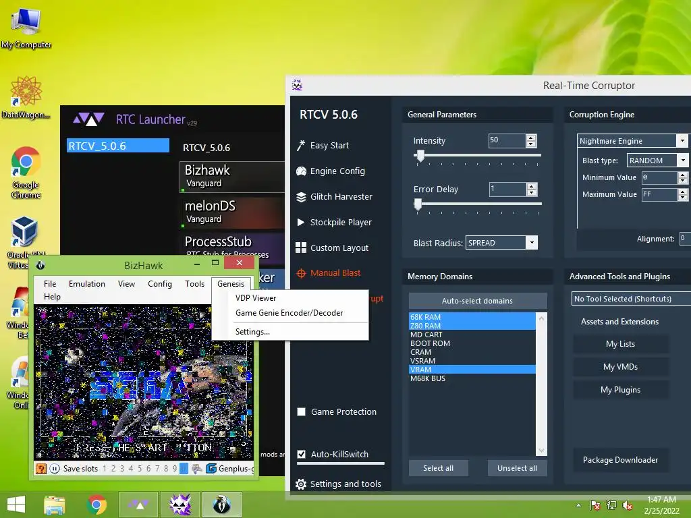This screenshot has width=691, height=518.
Task: Click Unselect all domains button
Action: point(517,468)
